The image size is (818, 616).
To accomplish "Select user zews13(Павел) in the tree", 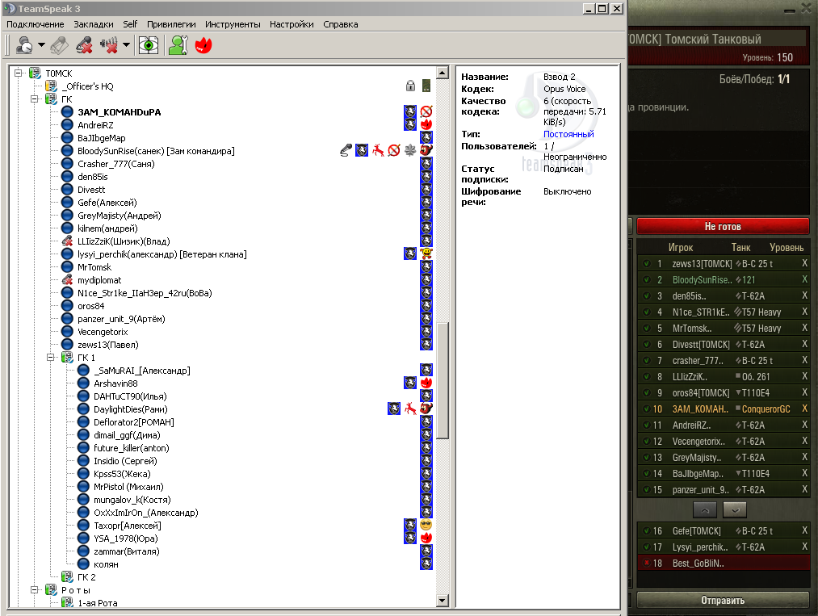I will pos(108,345).
